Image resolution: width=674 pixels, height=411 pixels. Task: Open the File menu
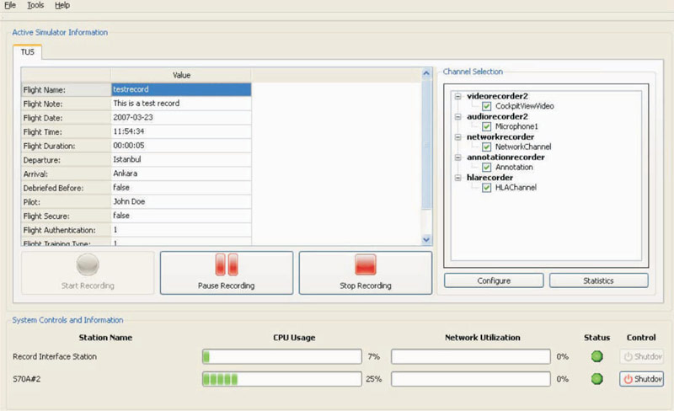tap(10, 5)
